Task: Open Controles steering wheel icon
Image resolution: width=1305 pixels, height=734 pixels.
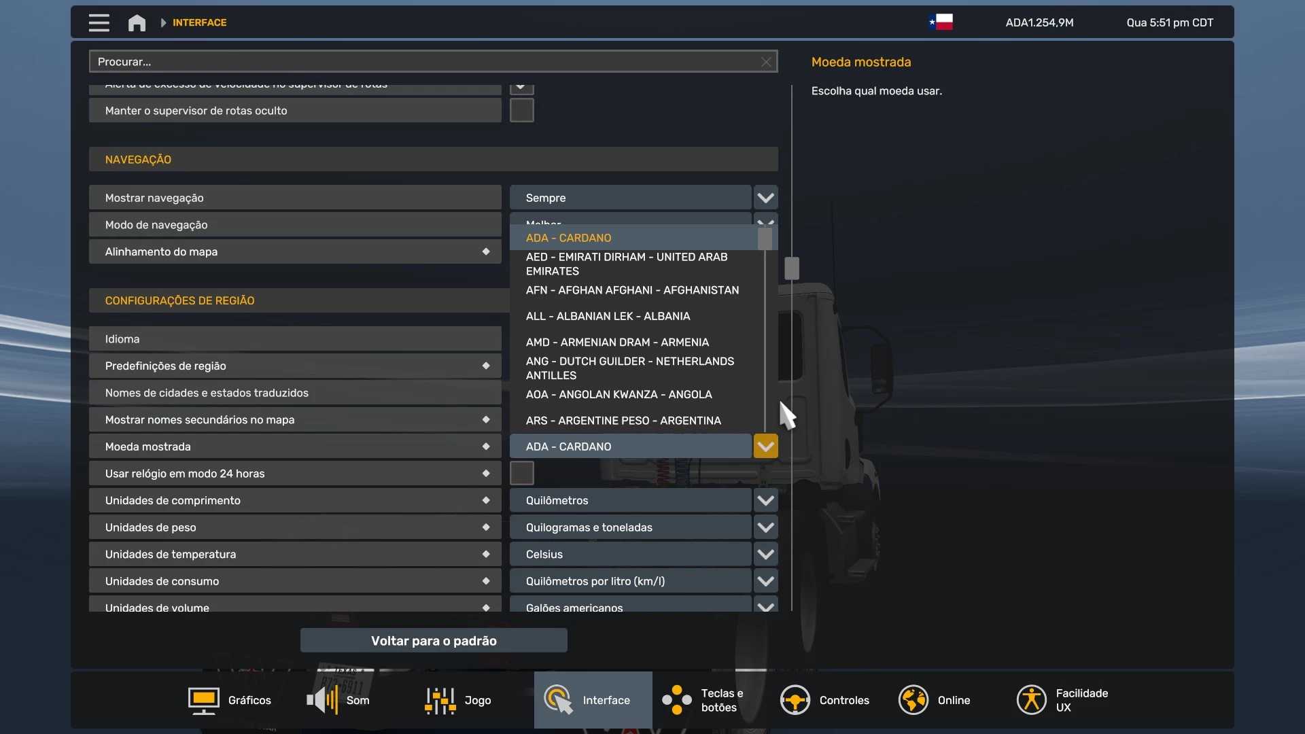Action: click(x=795, y=700)
